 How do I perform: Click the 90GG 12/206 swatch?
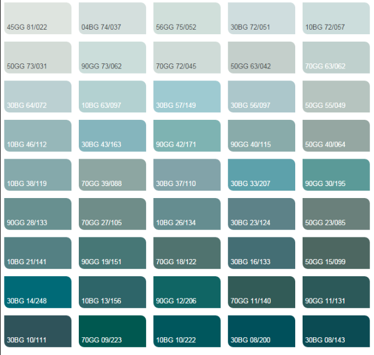187,292
